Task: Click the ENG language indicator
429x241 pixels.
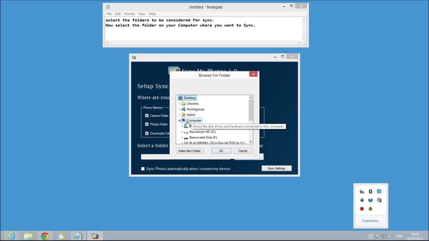Action: [x=400, y=236]
